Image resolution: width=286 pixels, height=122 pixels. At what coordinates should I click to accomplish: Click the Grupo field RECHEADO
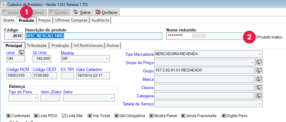204,71
